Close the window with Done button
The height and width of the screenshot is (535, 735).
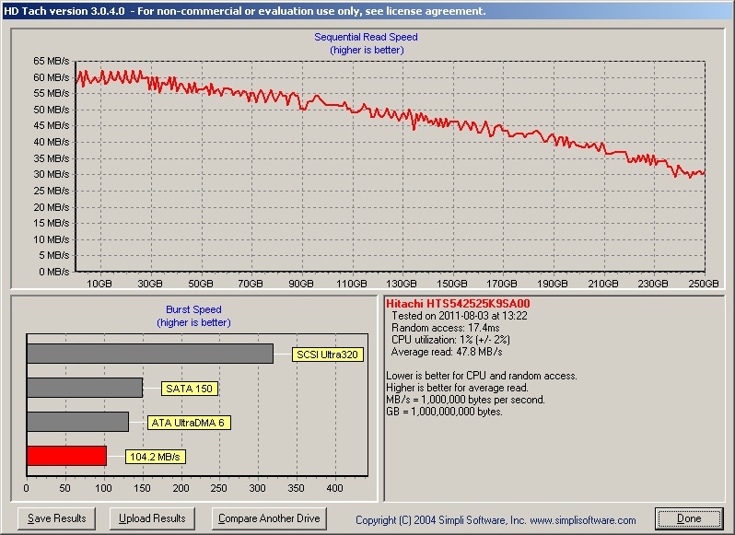[x=689, y=518]
